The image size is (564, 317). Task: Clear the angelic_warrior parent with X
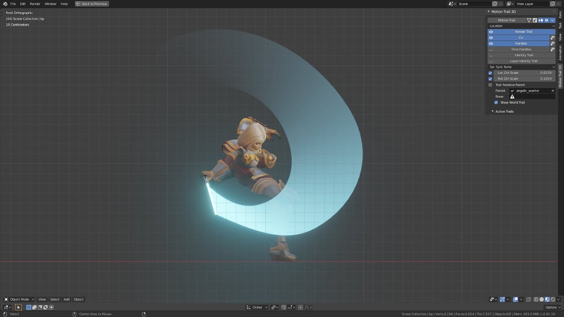[x=553, y=91]
